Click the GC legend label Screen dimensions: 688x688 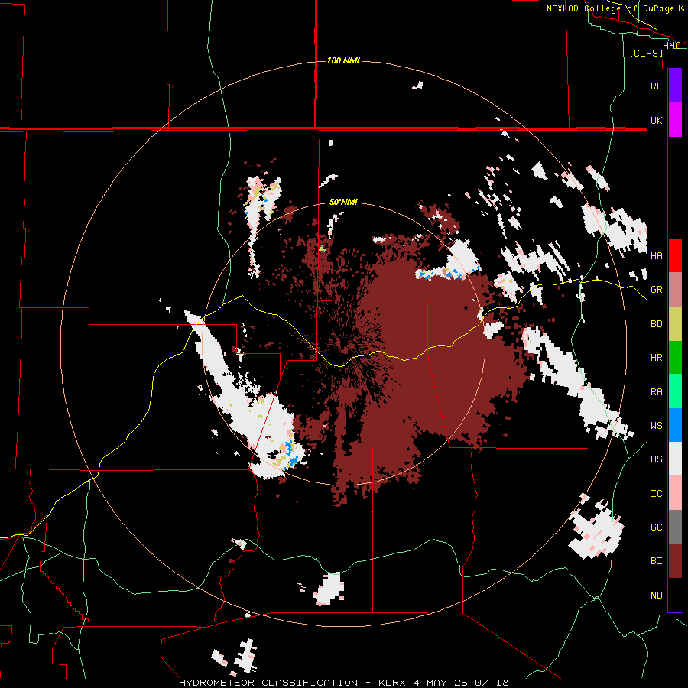click(x=656, y=527)
